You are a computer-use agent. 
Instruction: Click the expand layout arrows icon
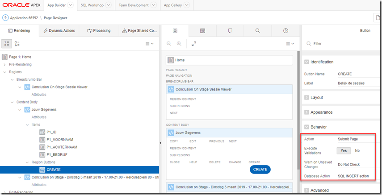click(193, 44)
